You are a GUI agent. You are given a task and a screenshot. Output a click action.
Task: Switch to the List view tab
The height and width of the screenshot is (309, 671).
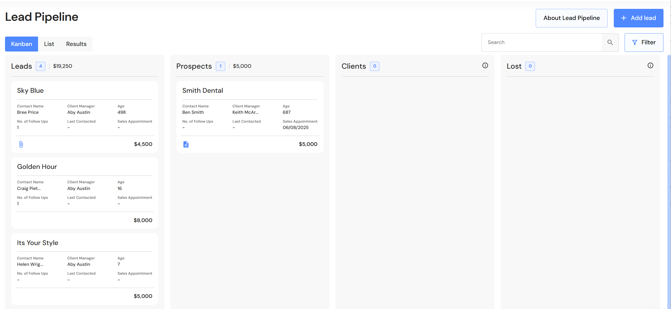coord(49,44)
